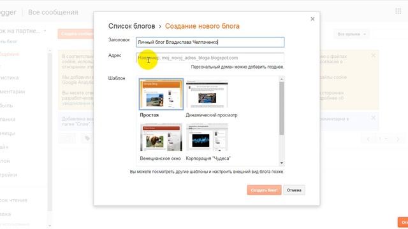The height and width of the screenshot is (229, 408).
Task: Open the blog selector dropdown arrow in sidebar
Action: coord(45,31)
